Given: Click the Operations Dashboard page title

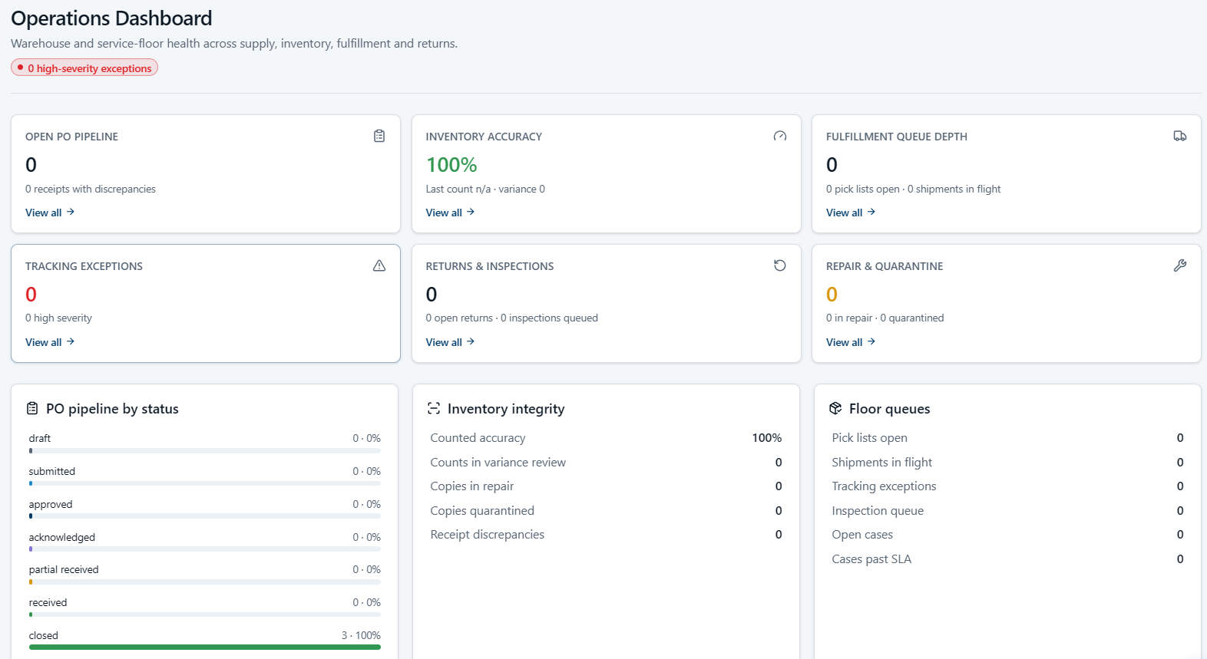Looking at the screenshot, I should [x=111, y=18].
